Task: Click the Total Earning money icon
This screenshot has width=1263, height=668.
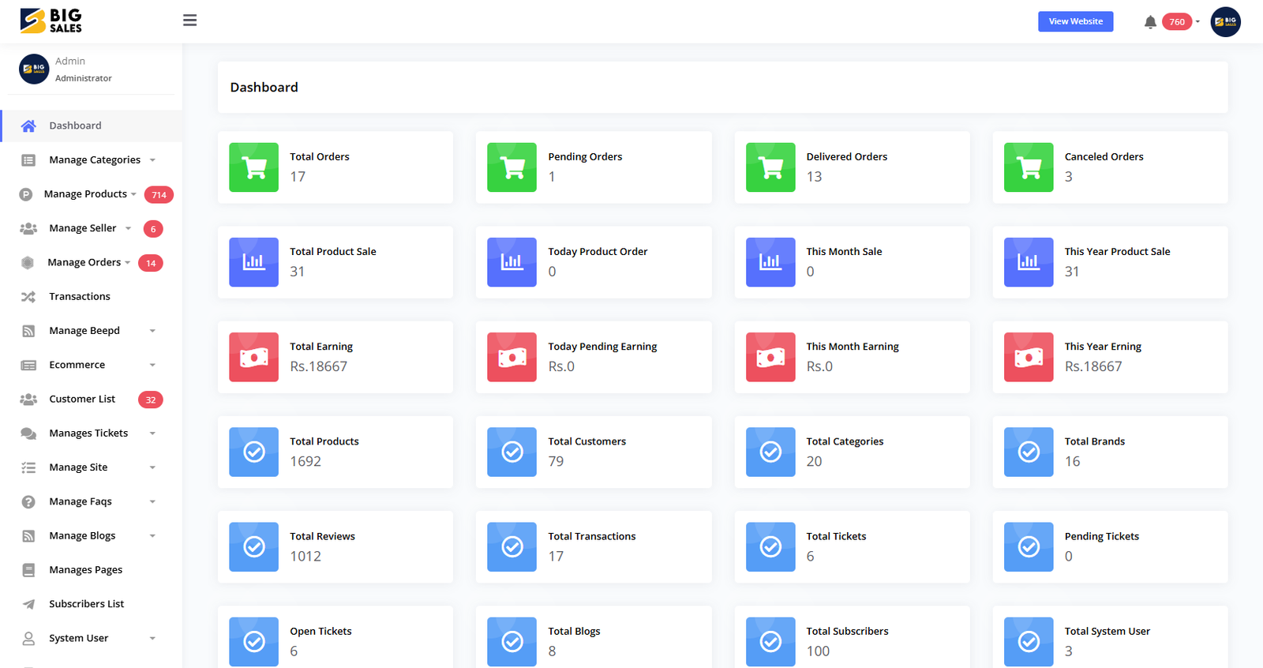Action: [x=253, y=357]
